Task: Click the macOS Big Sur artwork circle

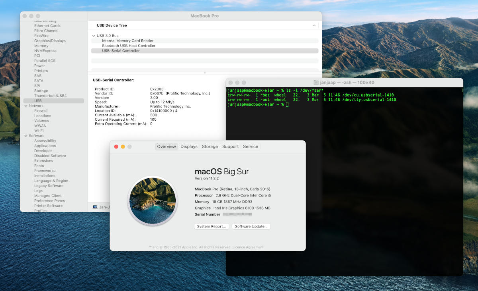Action: pos(152,201)
